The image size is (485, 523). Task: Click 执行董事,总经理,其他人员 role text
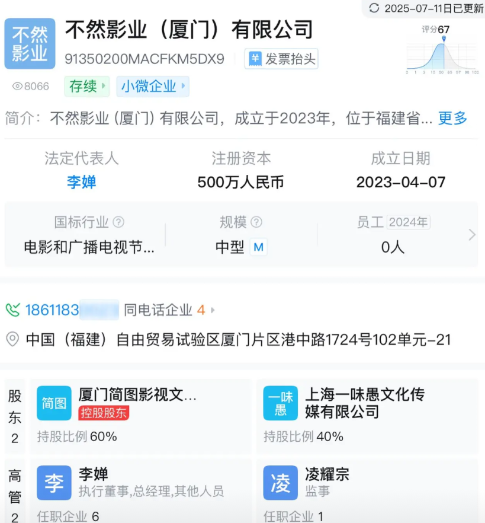[151, 491]
